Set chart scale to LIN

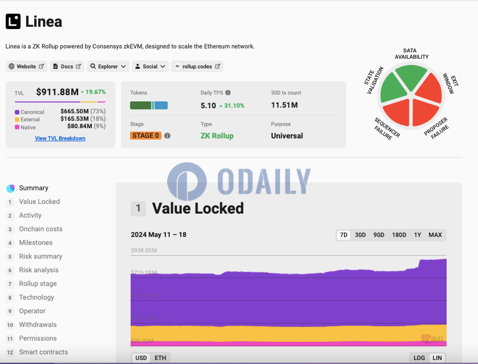tap(437, 358)
